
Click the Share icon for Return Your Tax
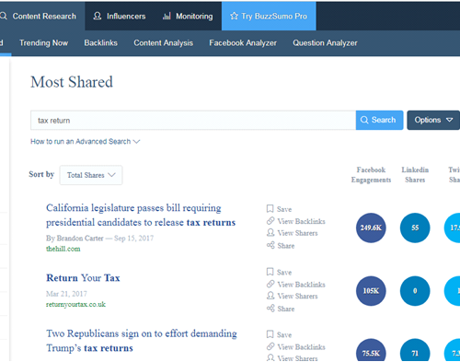(270, 309)
